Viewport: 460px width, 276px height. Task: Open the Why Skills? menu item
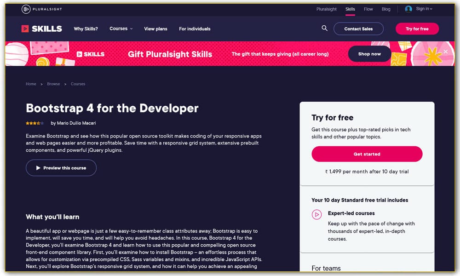click(86, 29)
